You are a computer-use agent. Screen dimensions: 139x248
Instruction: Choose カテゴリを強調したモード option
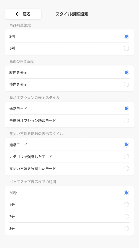point(126,157)
